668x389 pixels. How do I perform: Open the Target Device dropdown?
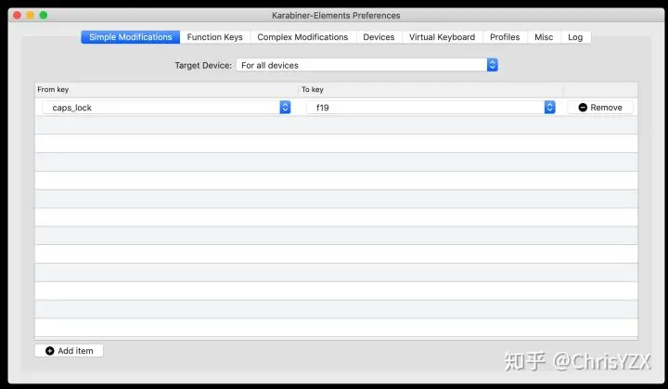pyautogui.click(x=366, y=65)
